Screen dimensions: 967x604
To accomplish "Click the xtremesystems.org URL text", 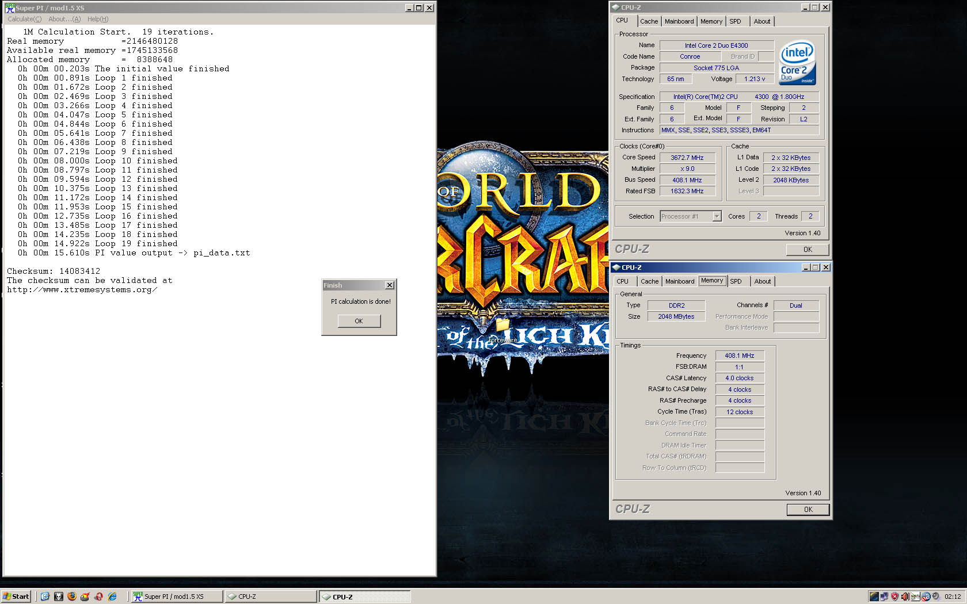I will (82, 289).
